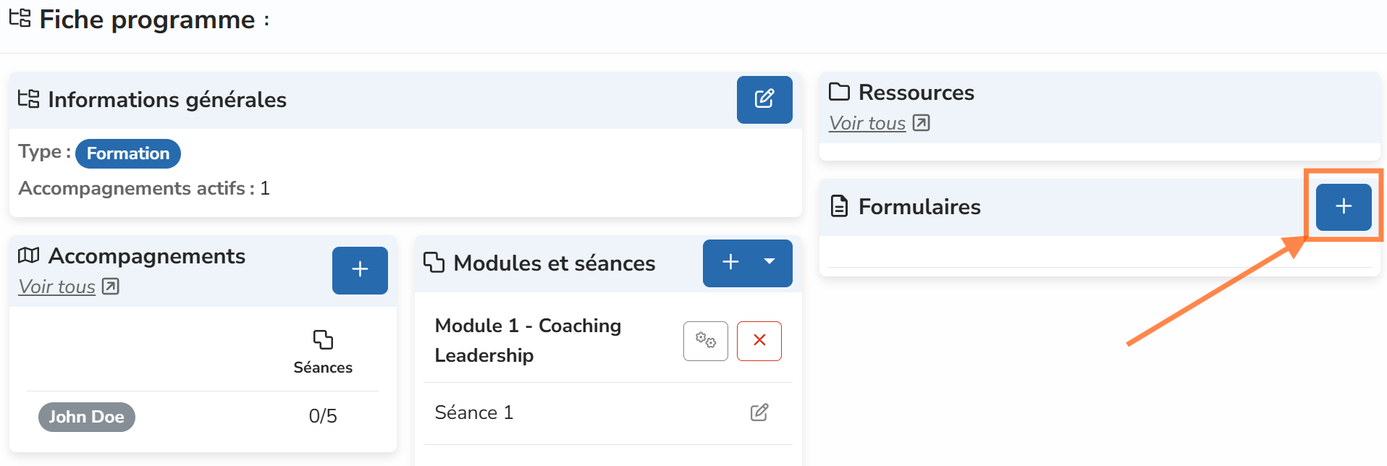Open external link icon beside Accompagnements Voir tous
The height and width of the screenshot is (466, 1387).
coord(110,287)
